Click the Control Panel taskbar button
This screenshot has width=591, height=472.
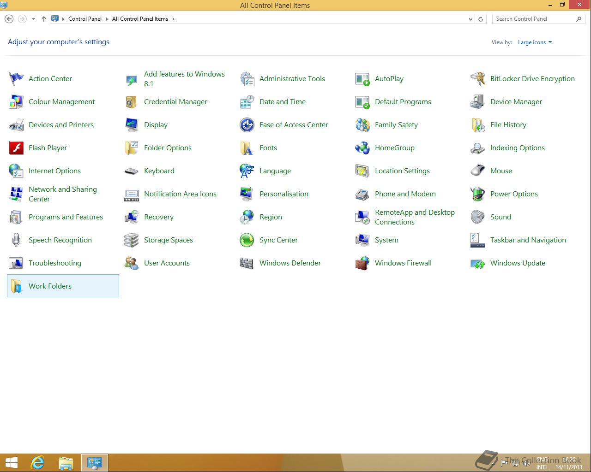coord(95,463)
